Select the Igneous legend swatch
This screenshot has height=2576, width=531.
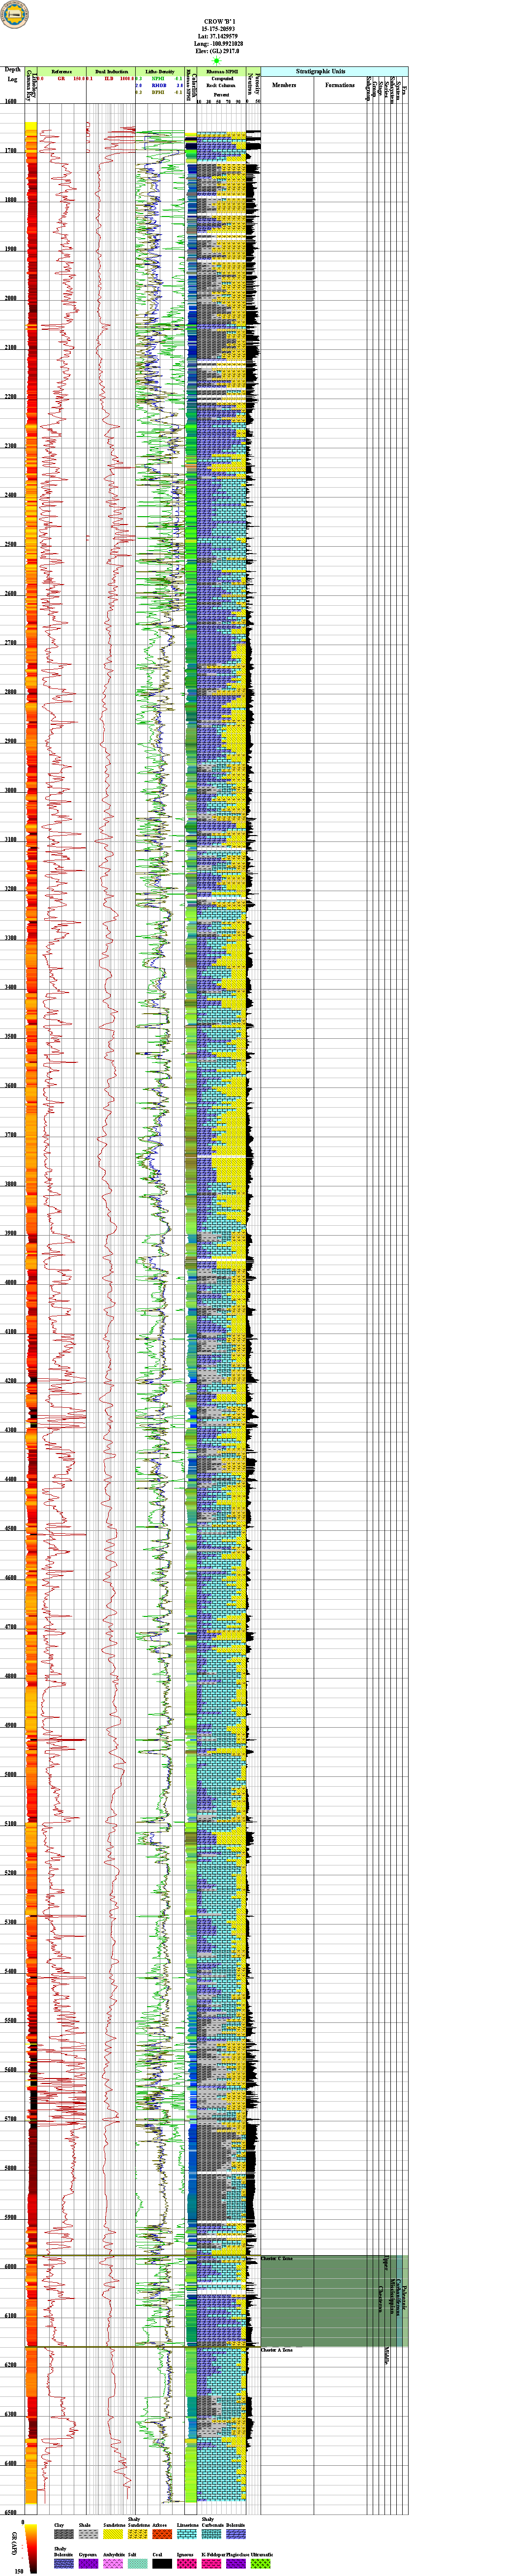point(186,2563)
